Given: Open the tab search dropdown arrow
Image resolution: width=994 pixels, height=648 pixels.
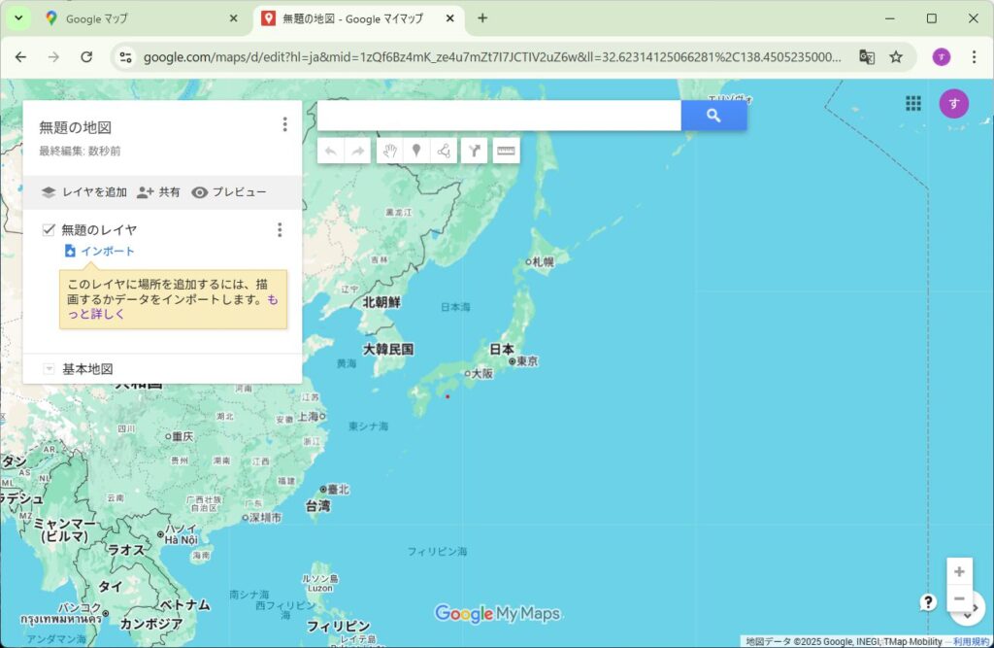Looking at the screenshot, I should point(18,18).
